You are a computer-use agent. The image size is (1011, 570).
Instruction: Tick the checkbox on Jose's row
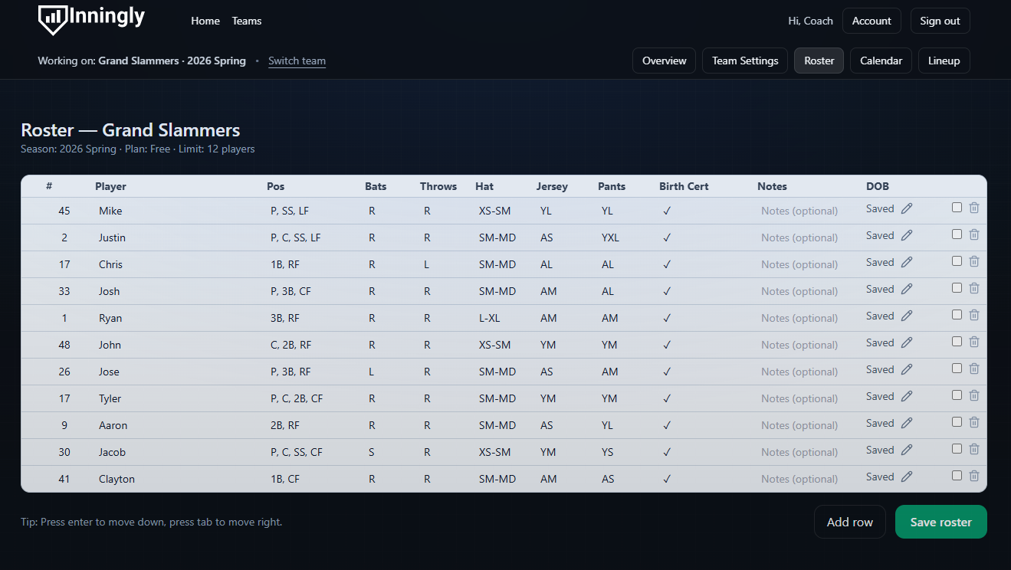tap(957, 368)
